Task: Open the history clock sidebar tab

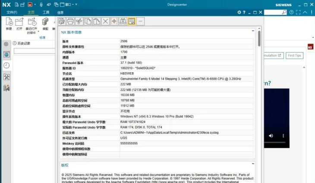Action: [x=6, y=65]
